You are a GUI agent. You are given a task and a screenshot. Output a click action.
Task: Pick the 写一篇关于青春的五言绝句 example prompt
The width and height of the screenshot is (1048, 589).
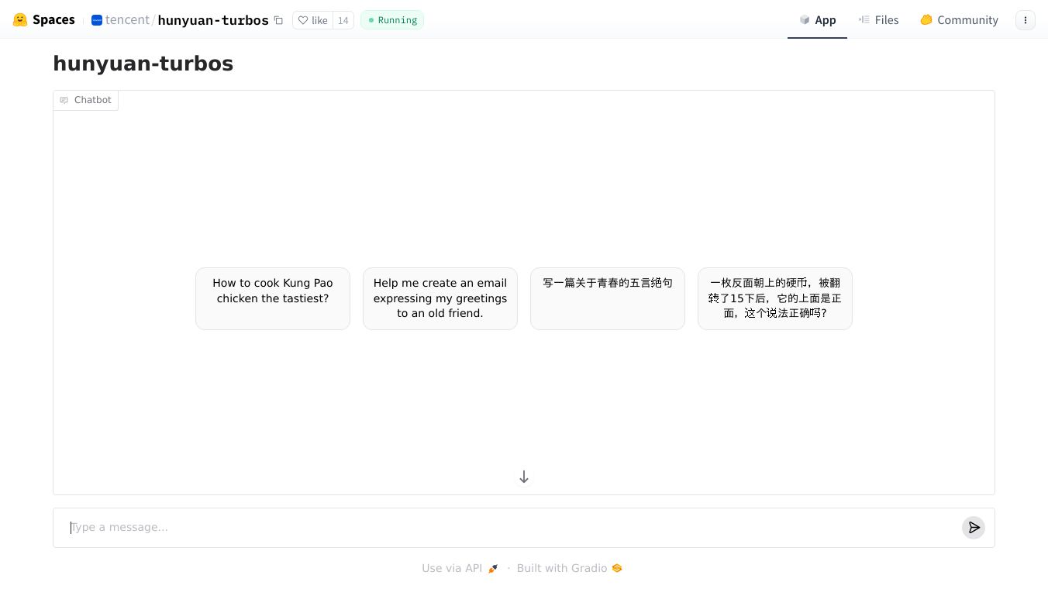coord(608,298)
